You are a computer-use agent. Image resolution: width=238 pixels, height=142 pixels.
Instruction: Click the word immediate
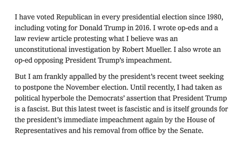click(80, 120)
